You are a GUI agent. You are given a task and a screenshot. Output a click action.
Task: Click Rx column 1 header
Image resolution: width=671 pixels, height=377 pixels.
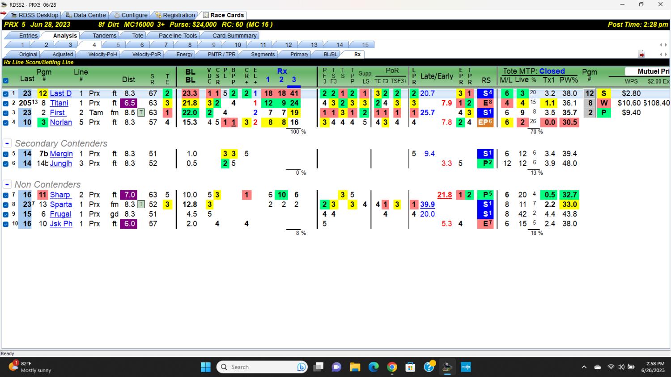(268, 80)
